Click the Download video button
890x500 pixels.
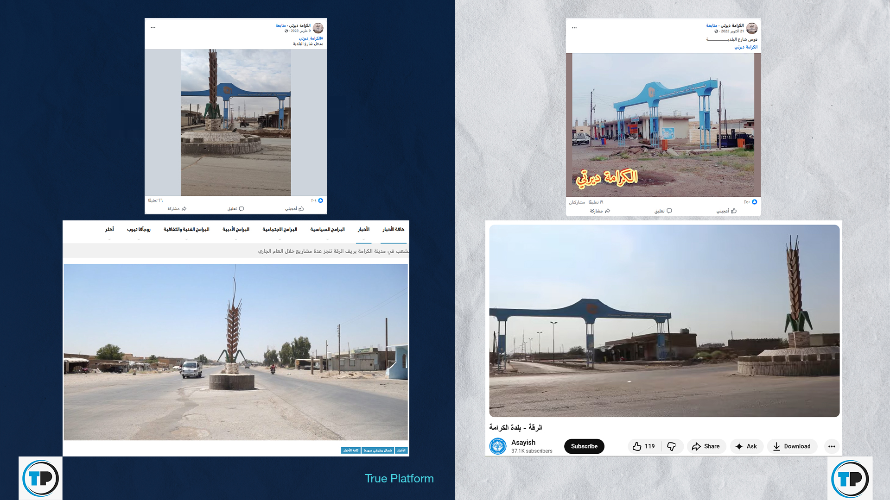792,446
